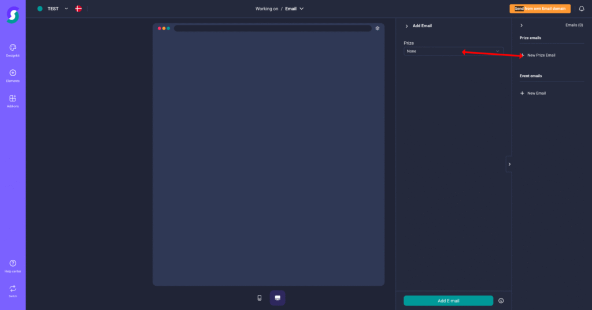Add a New Email under Event emails
The height and width of the screenshot is (310, 592).
[x=532, y=93]
